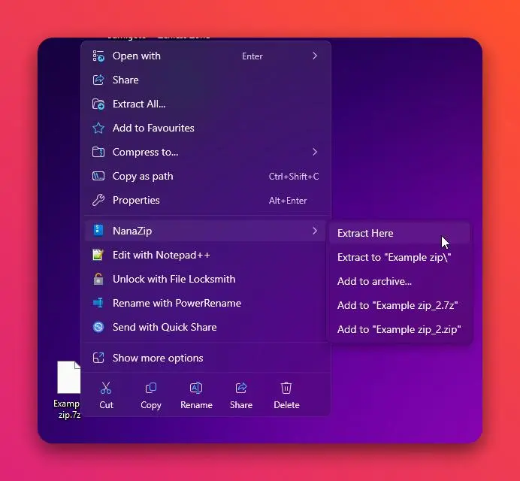520x481 pixels.
Task: Click the Compress to folder icon
Action: click(x=98, y=153)
